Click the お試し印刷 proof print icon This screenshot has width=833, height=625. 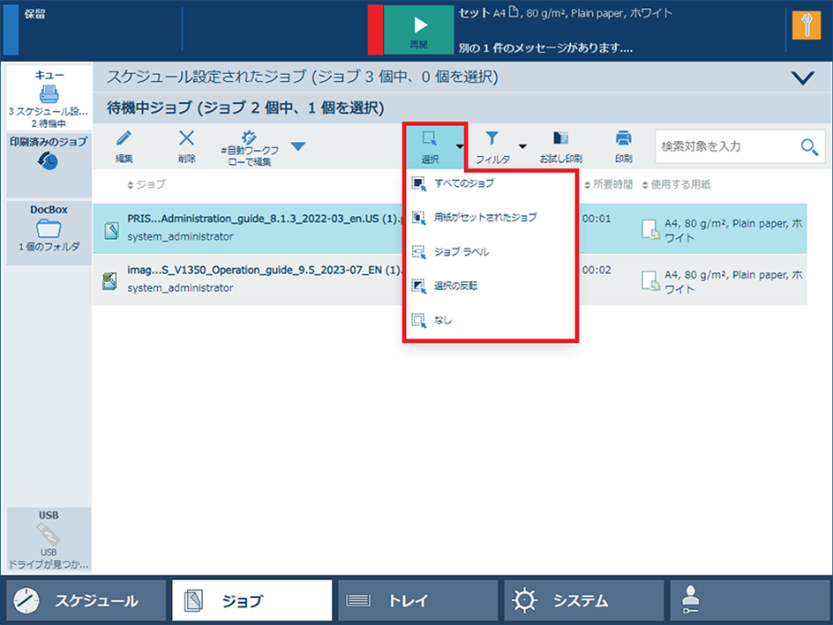[560, 138]
